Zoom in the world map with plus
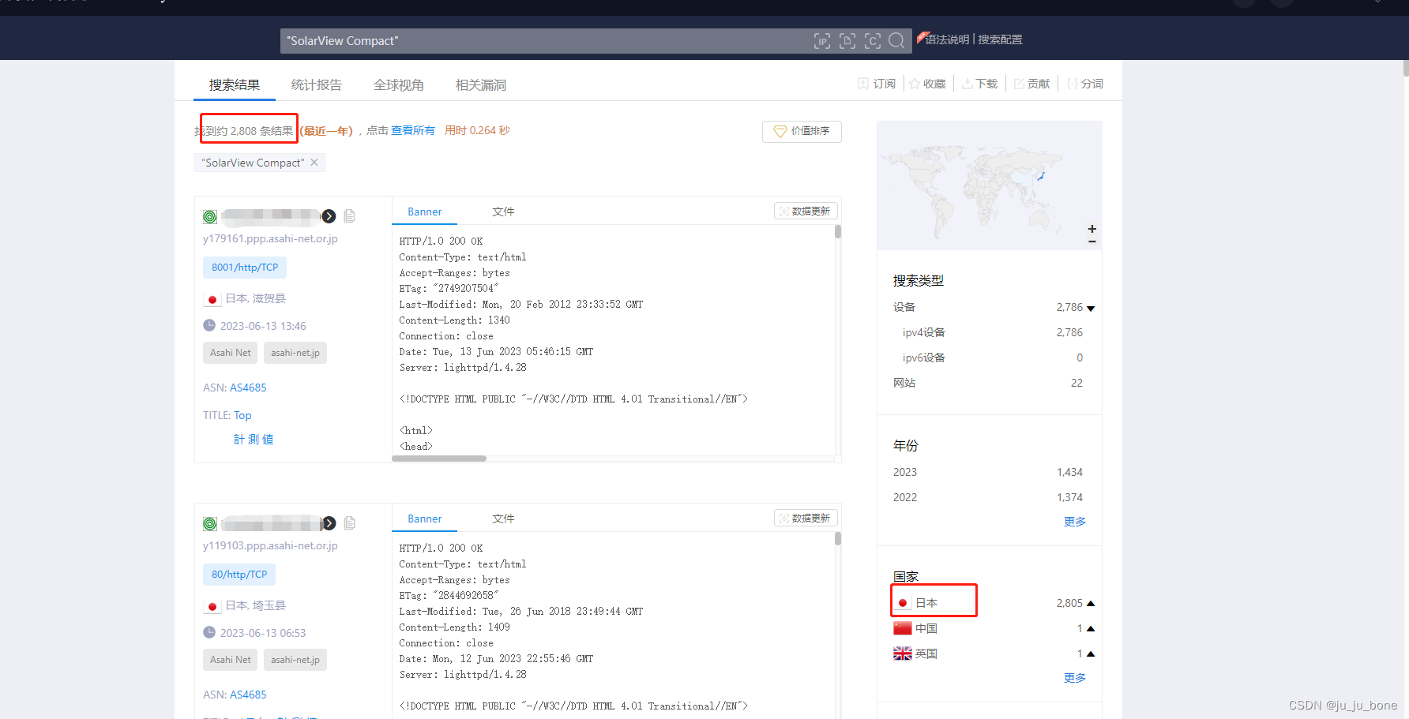 click(1092, 229)
